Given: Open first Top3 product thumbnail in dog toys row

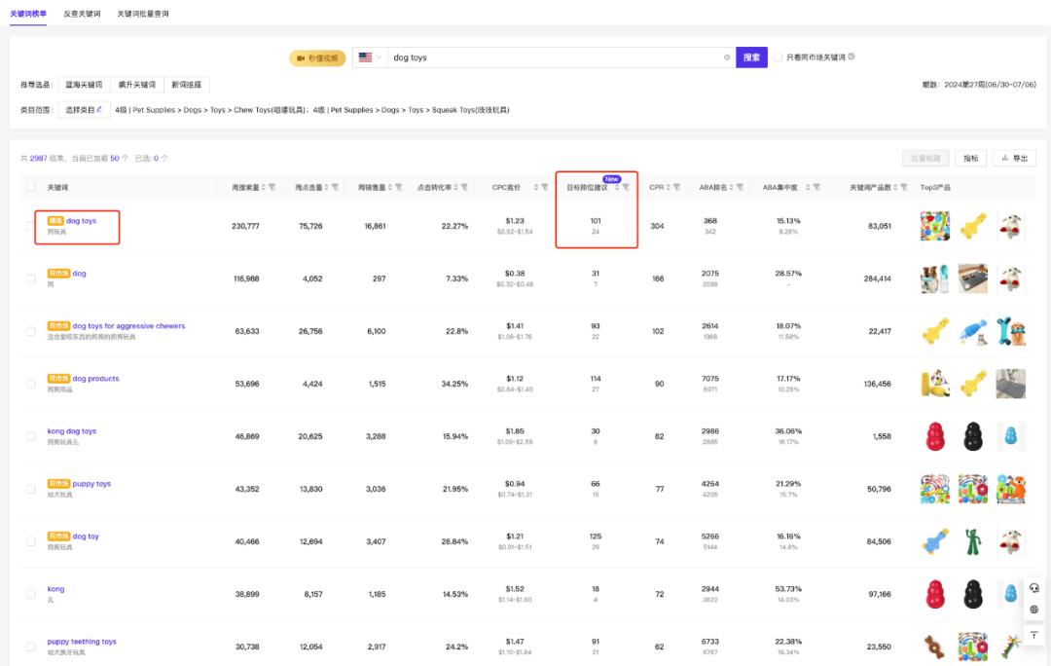Looking at the screenshot, I should tap(935, 226).
